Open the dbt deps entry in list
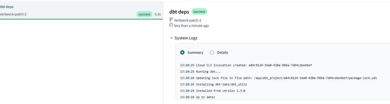The width and height of the screenshot is (390, 104). pos(81,10)
